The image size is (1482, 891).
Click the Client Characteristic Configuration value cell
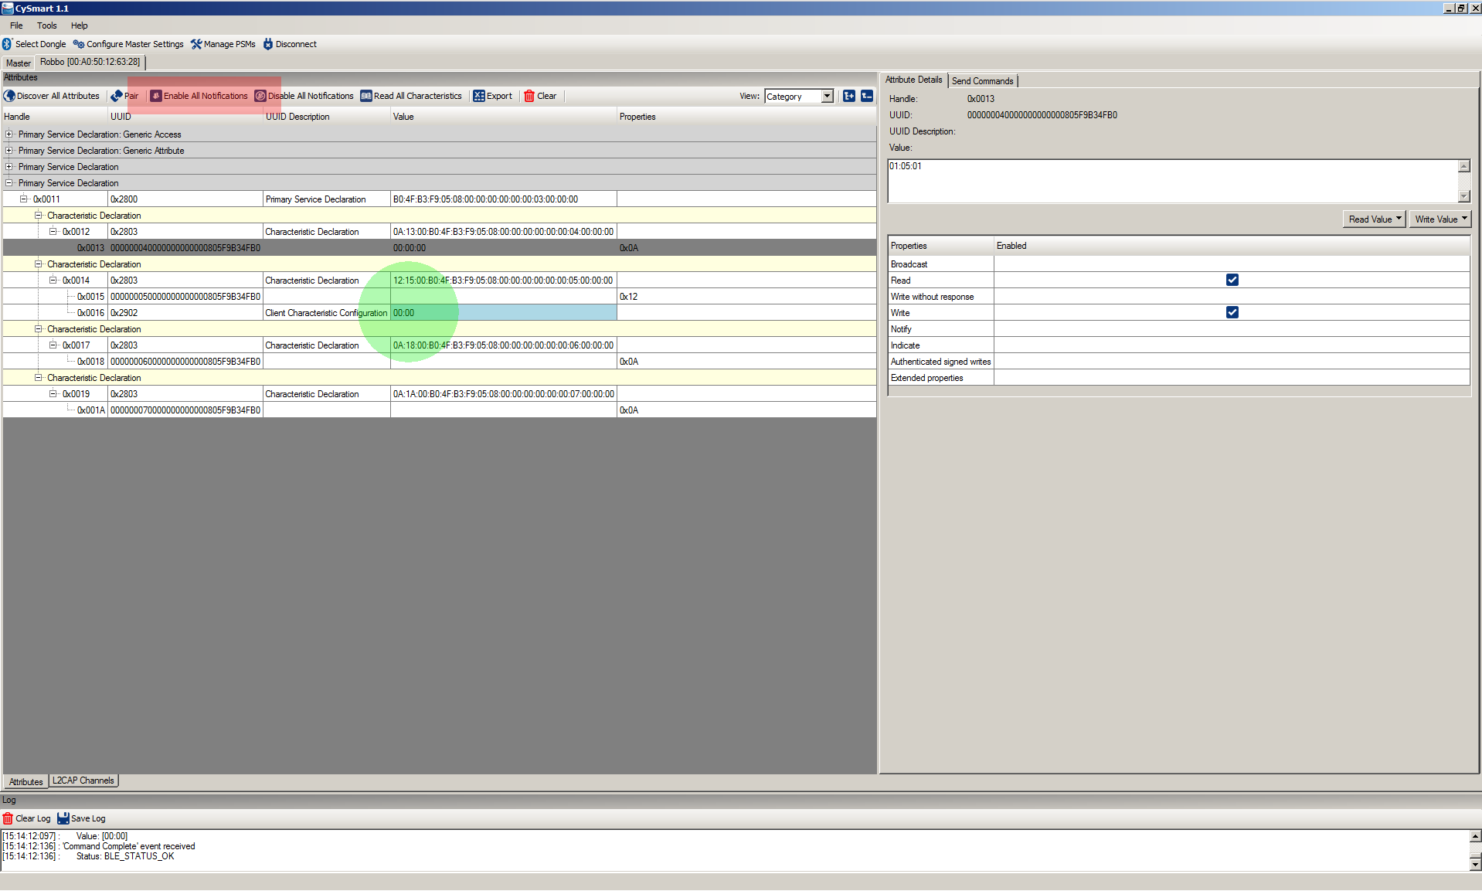point(503,312)
